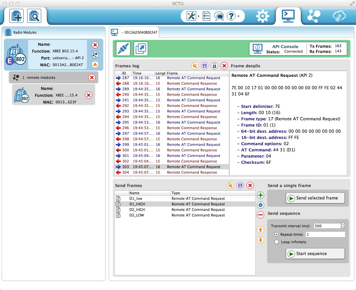Save the frames log with the disk icon
Screen dimensions: 356x290
click(204, 66)
